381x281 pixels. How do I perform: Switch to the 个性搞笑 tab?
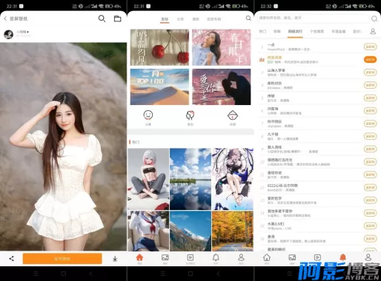coord(317,31)
